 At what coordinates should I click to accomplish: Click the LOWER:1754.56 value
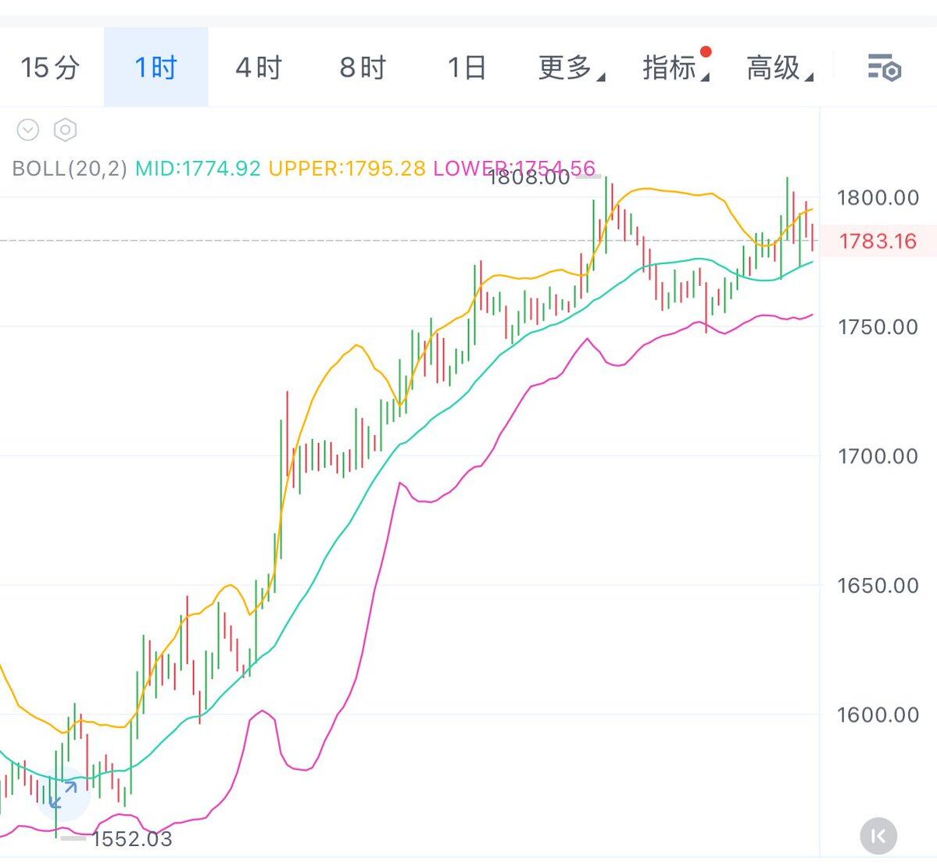coord(514,169)
